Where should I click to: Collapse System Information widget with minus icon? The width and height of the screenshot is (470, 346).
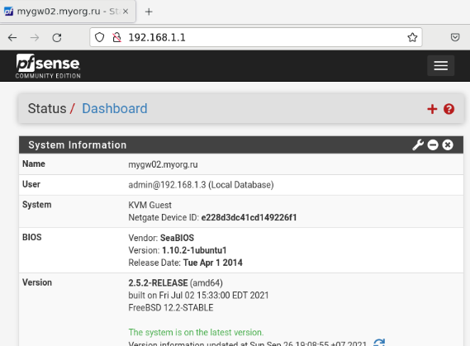[x=433, y=145]
